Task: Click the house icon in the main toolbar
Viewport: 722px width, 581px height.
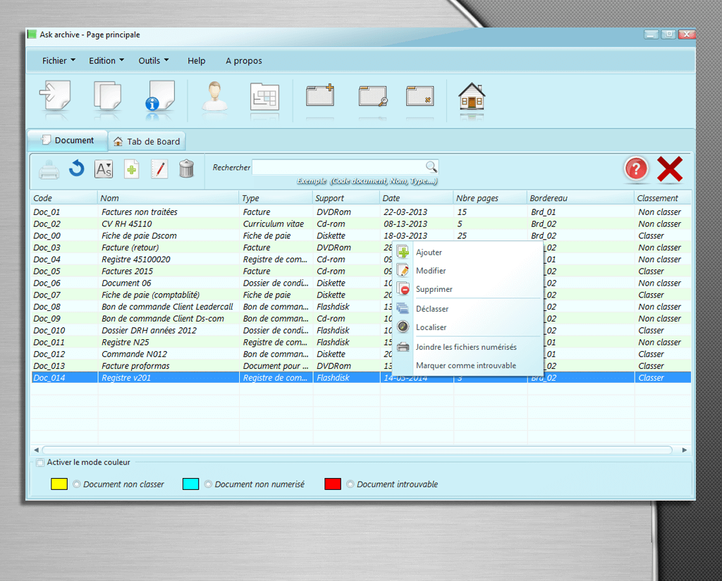Action: pyautogui.click(x=471, y=97)
